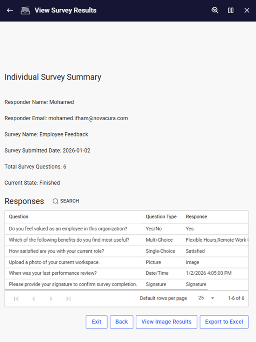Jump to the last page of responses
The width and height of the screenshot is (256, 342).
tap(68, 299)
